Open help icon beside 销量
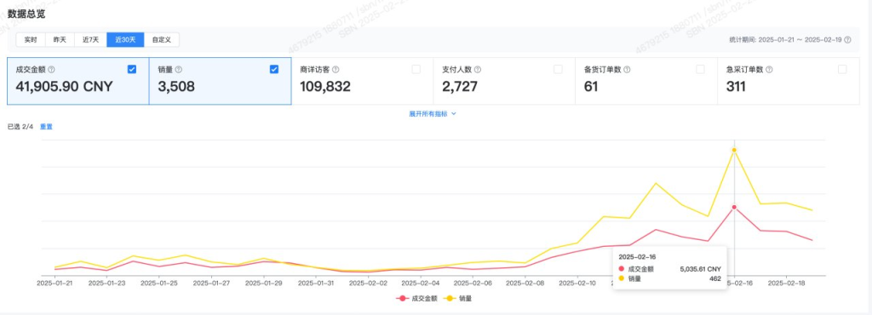Viewport: 872px width, 315px height. coord(179,70)
